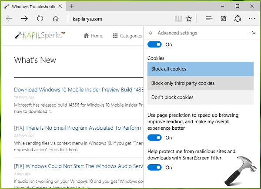The width and height of the screenshot is (261, 189).
Task: Disable the SmartScreen Filter toggle
Action: tap(154, 168)
